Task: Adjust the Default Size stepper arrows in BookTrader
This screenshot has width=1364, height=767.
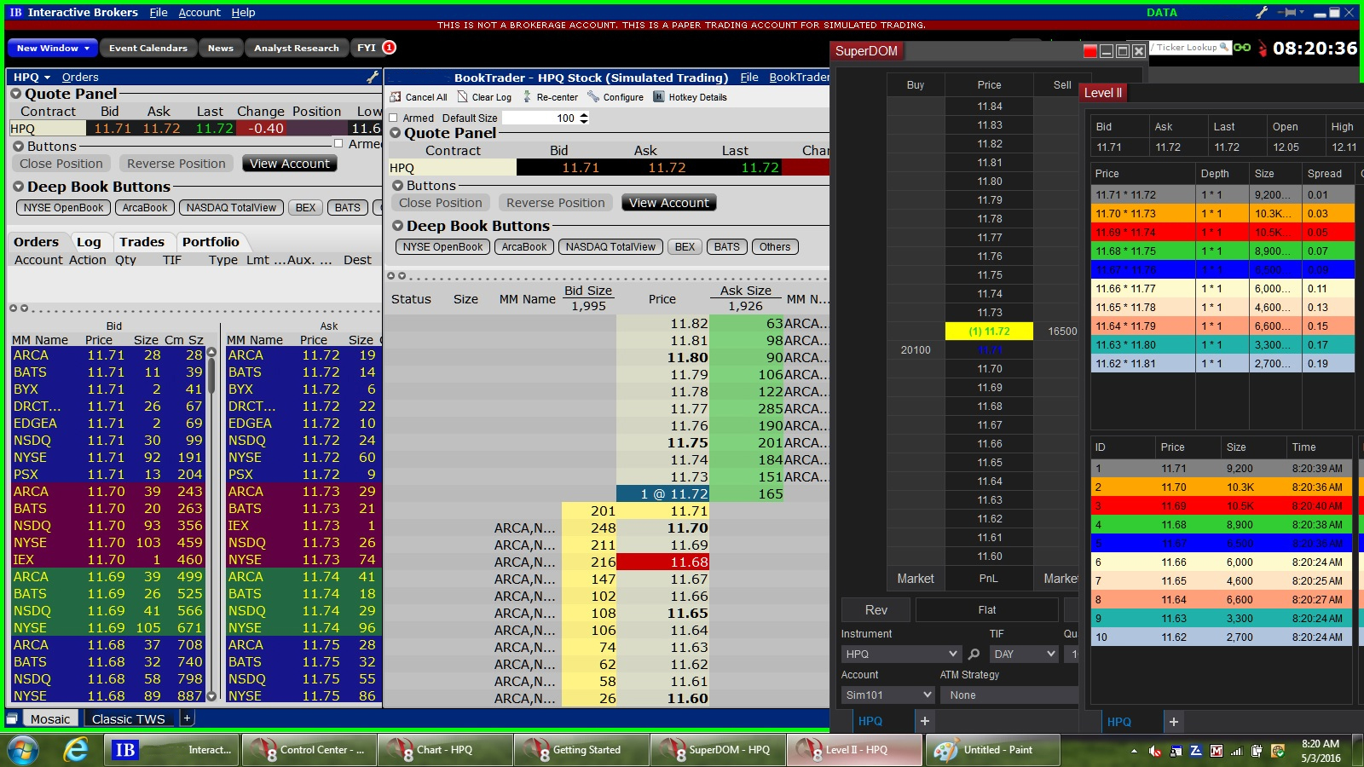Action: 584,118
